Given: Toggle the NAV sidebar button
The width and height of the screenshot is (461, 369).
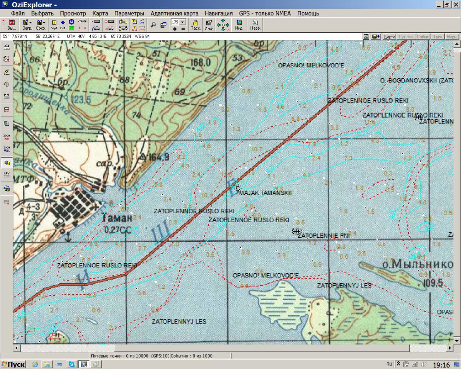Looking at the screenshot, I should coord(7,175).
